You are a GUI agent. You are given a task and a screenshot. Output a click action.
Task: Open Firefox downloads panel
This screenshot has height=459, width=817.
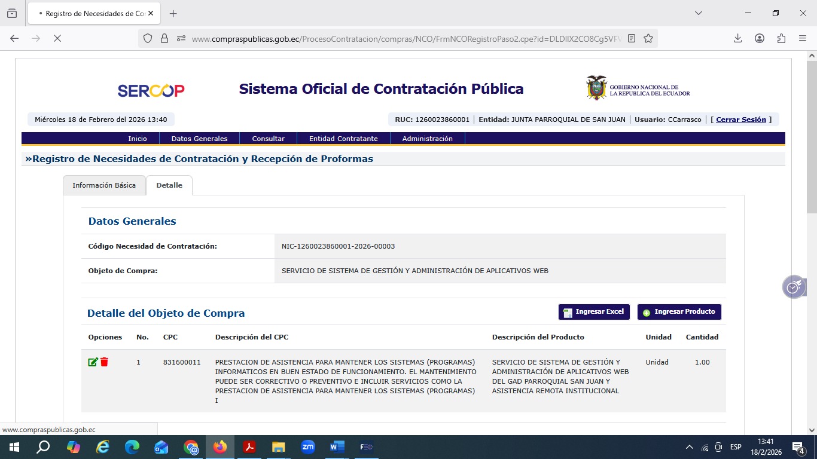738,38
